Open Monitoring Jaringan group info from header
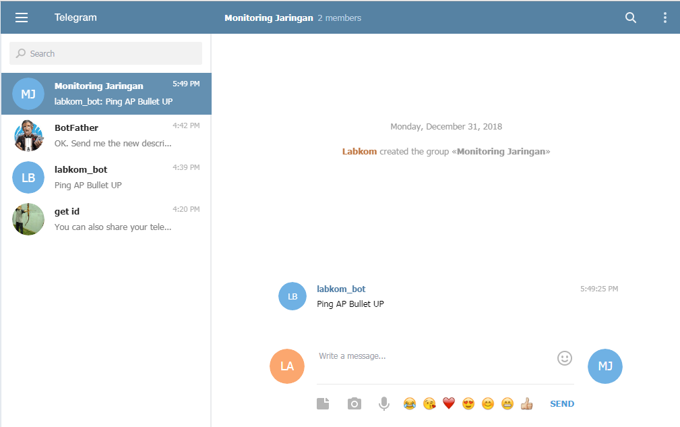 pyautogui.click(x=269, y=18)
